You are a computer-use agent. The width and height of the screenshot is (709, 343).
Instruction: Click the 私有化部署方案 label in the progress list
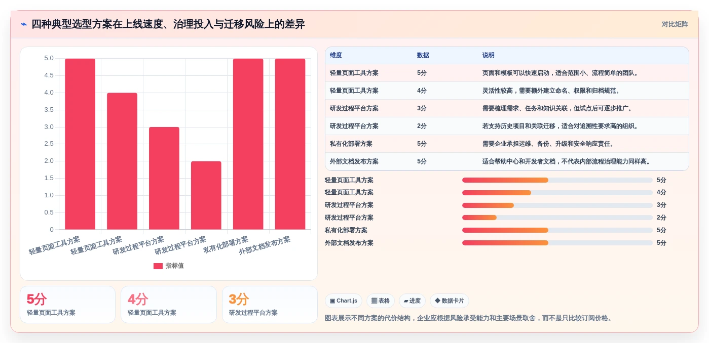(x=346, y=230)
